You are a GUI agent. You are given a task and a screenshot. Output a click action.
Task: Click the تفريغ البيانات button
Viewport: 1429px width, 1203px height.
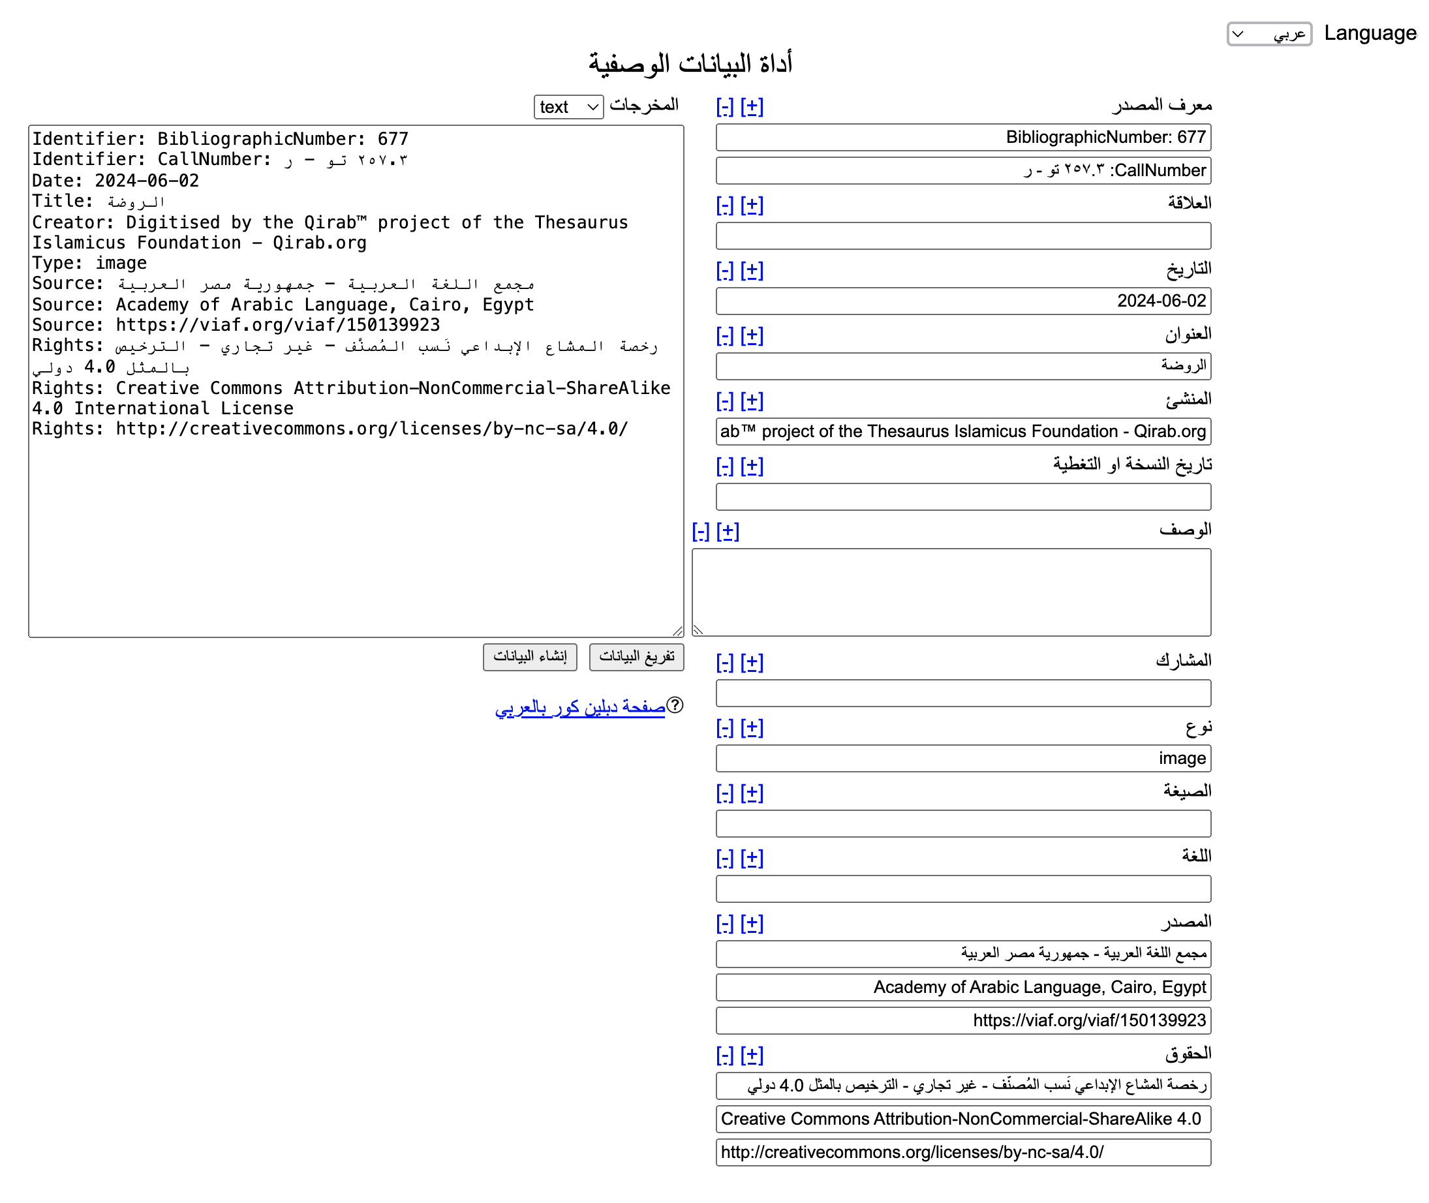[x=636, y=657]
